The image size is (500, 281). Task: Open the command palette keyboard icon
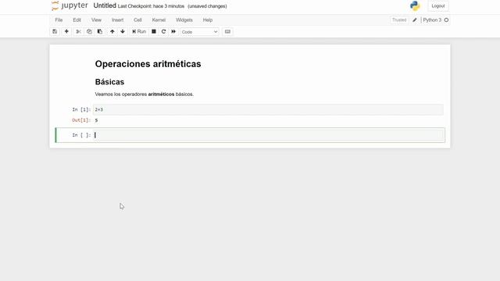[227, 31]
